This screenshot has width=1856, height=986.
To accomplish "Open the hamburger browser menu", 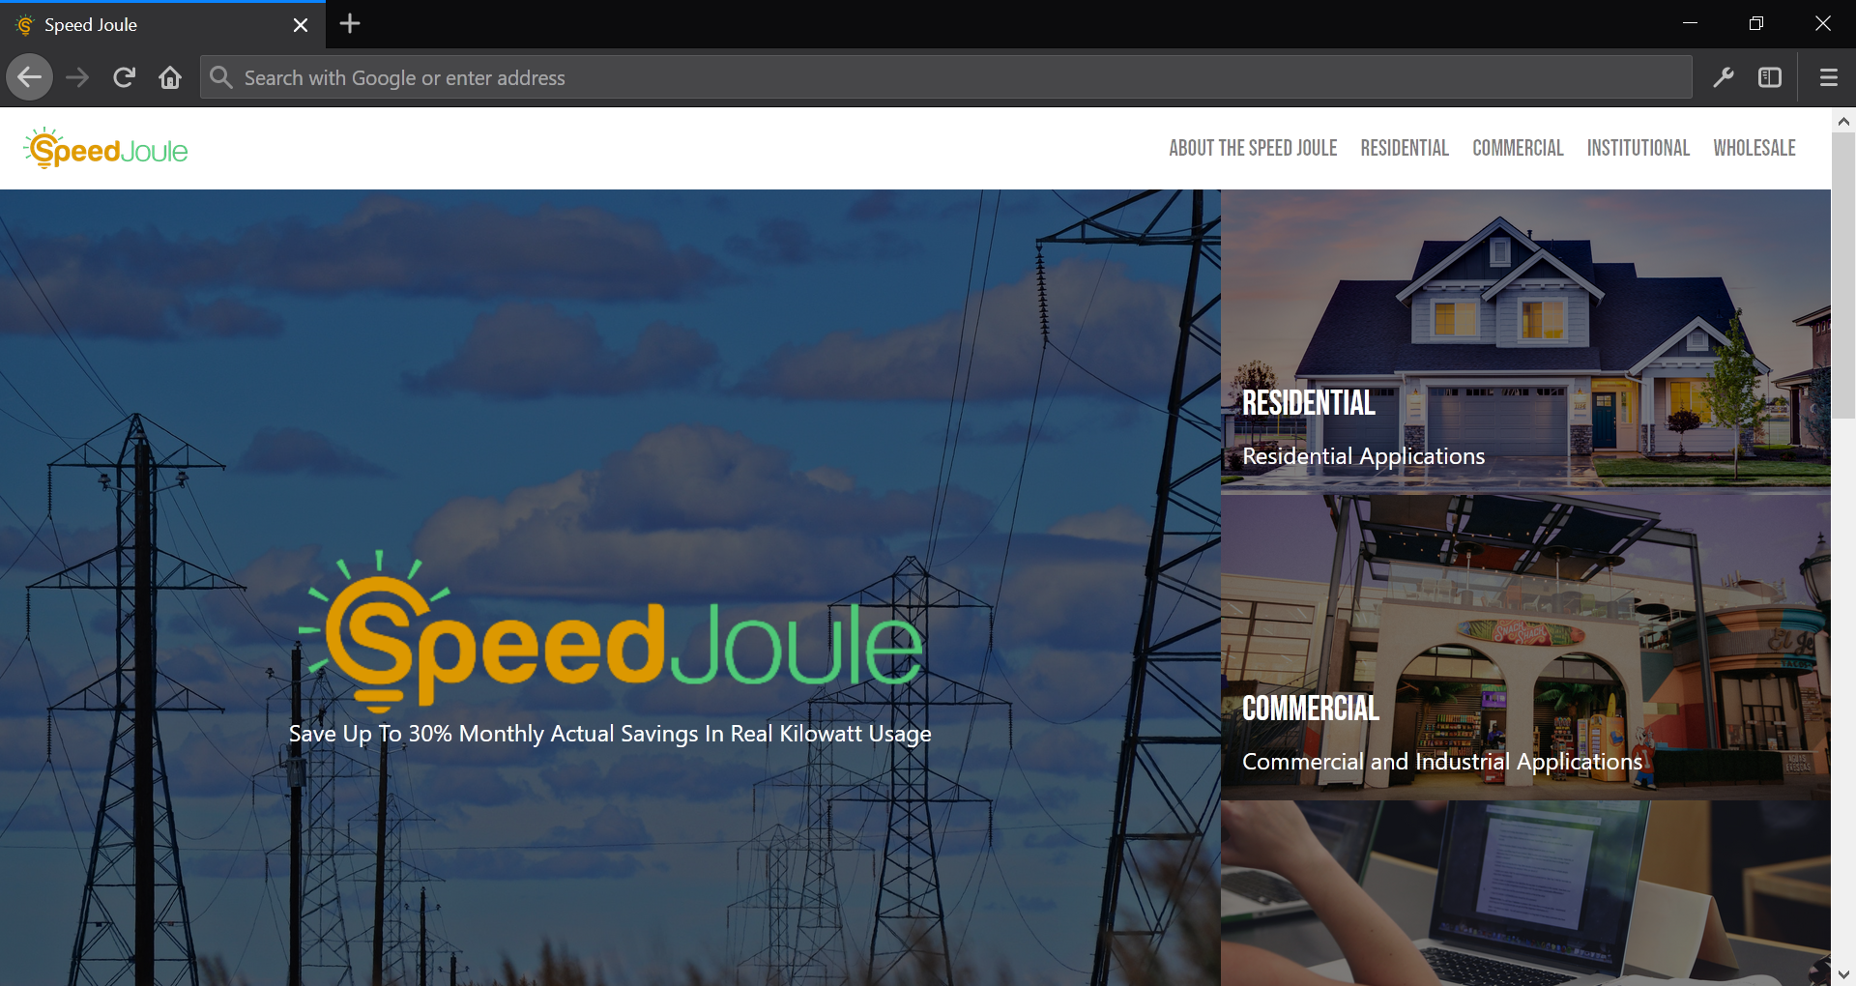I will click(x=1828, y=77).
